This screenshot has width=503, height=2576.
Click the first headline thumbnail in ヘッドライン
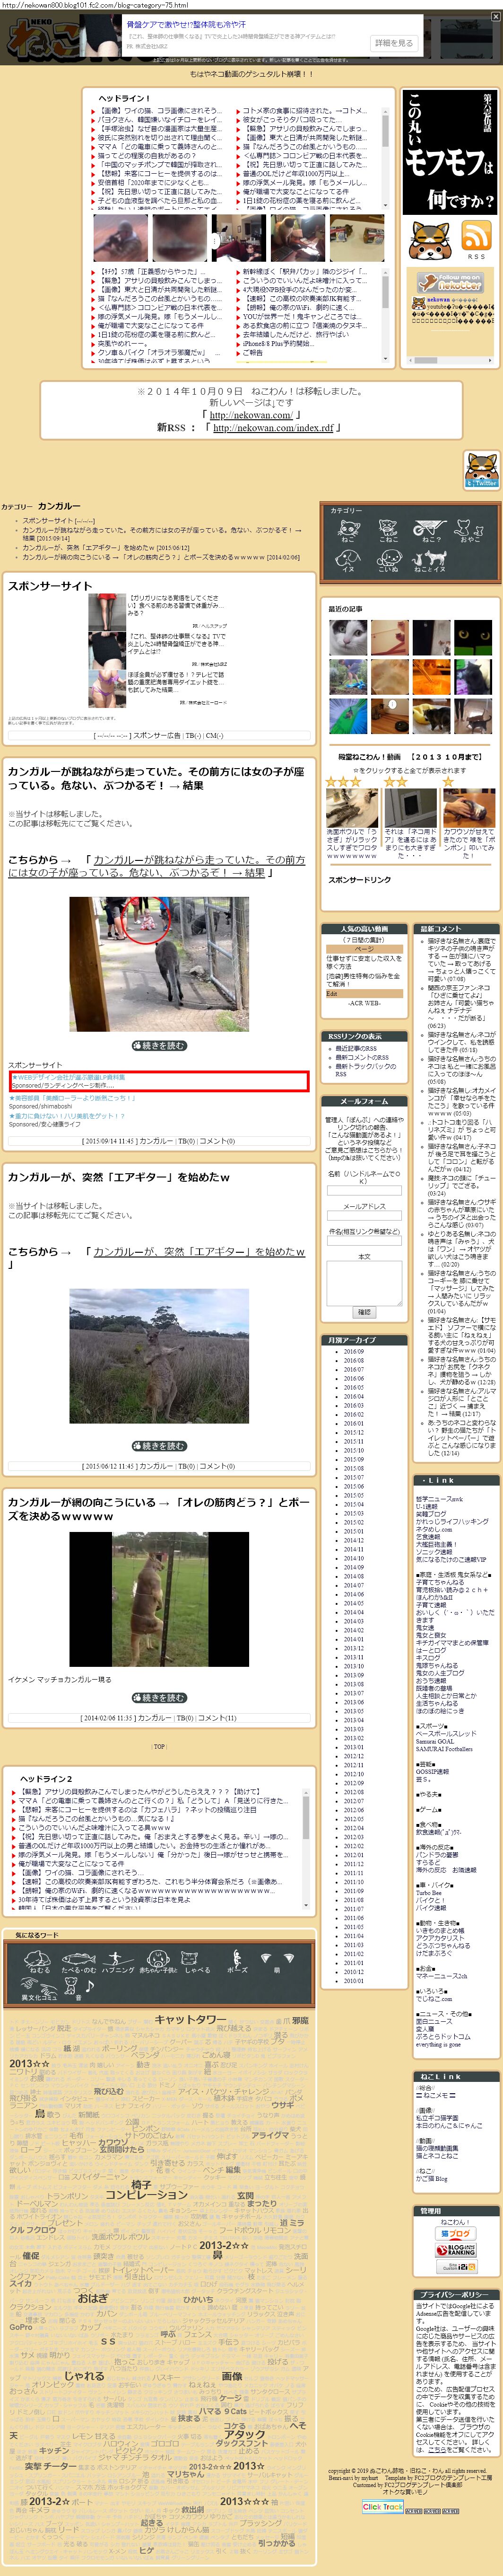(121, 238)
